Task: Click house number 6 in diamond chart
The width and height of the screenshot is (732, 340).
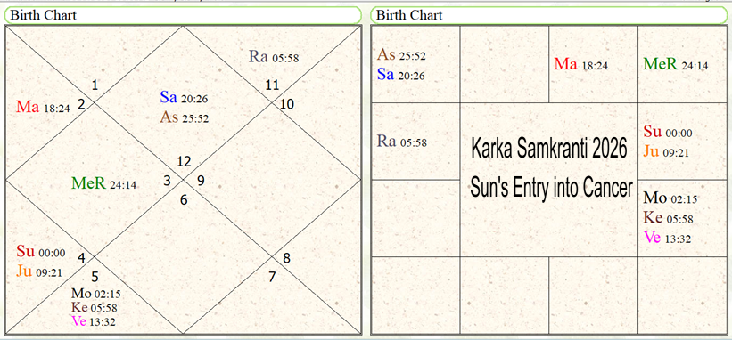Action: (184, 200)
